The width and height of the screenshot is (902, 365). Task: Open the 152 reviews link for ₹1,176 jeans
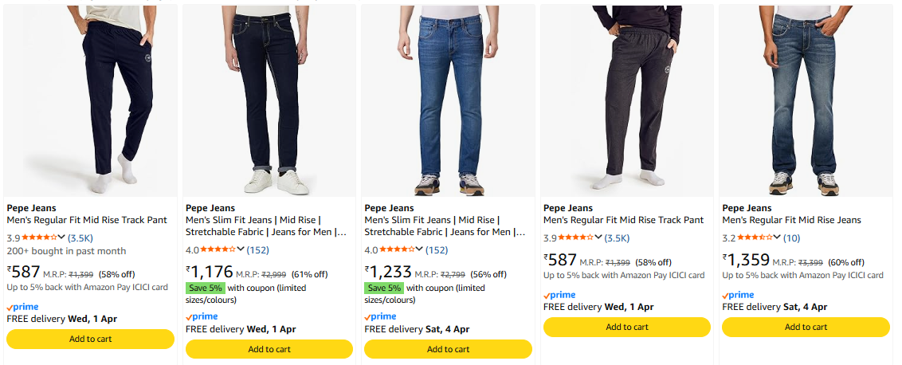(258, 249)
